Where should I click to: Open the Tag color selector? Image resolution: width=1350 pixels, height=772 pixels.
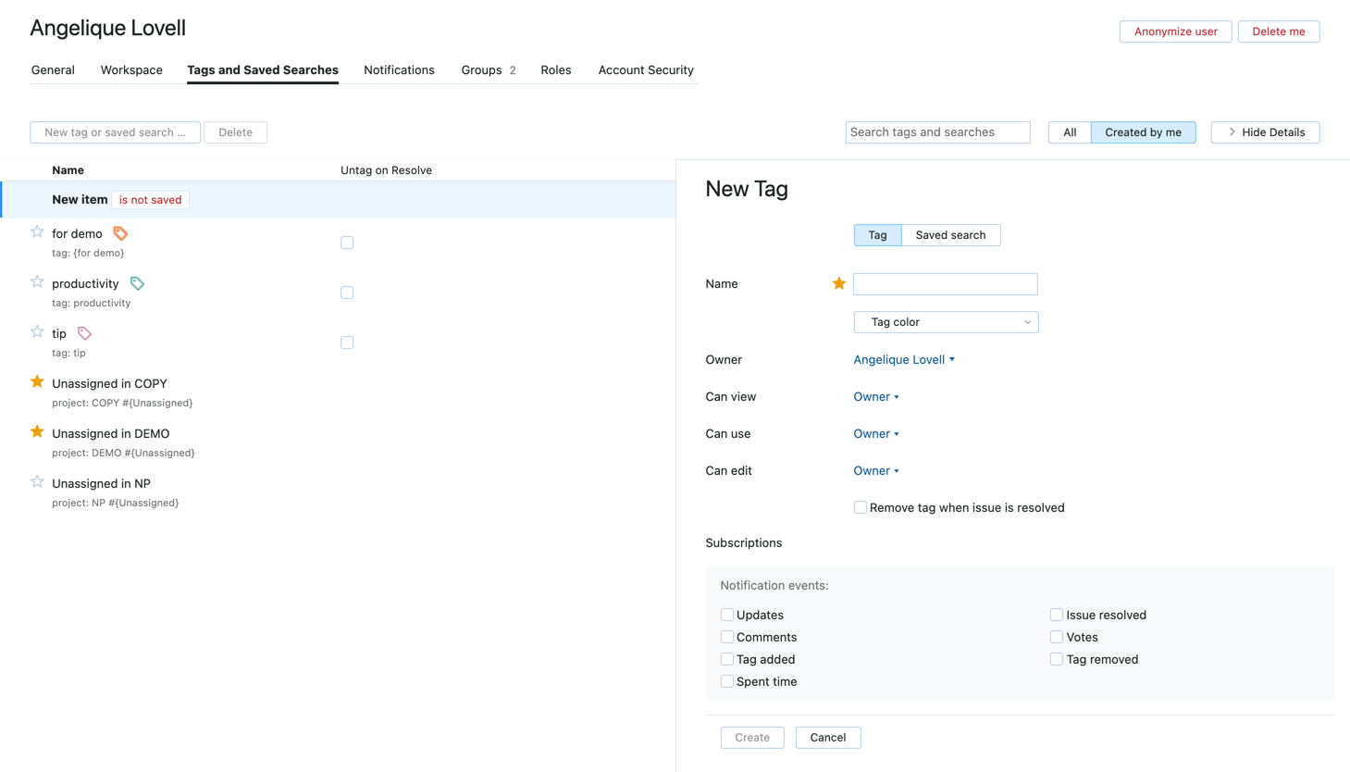click(946, 321)
